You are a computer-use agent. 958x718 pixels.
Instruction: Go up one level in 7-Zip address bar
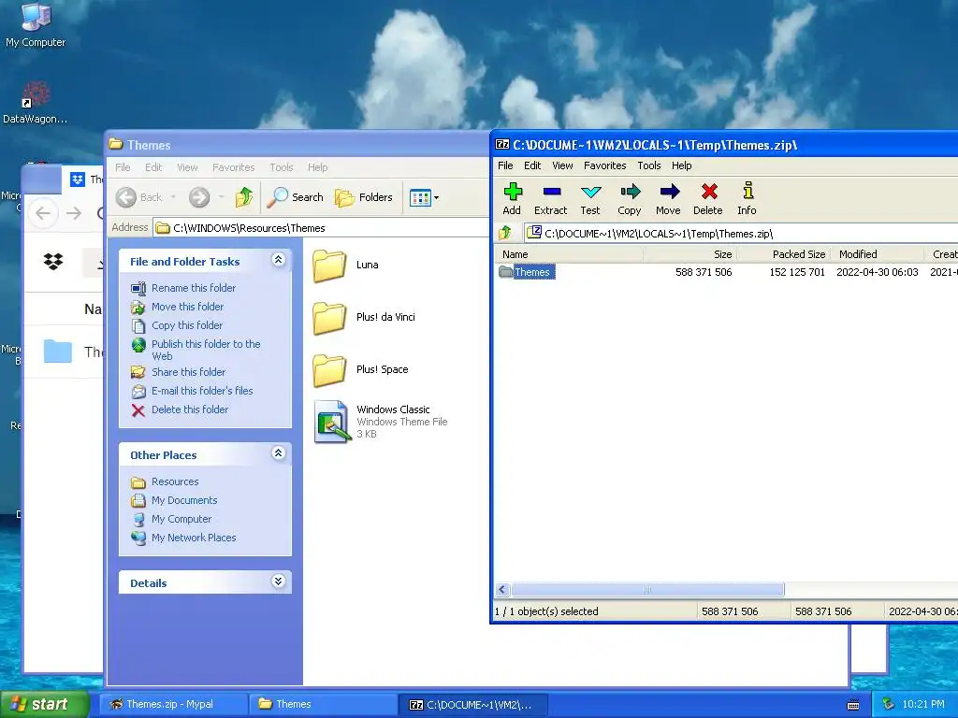pyautogui.click(x=505, y=233)
